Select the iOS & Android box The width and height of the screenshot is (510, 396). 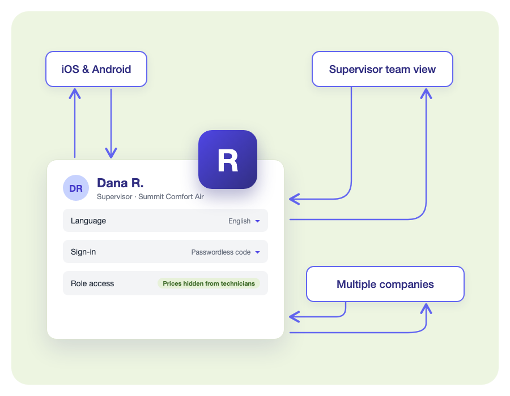click(x=96, y=69)
